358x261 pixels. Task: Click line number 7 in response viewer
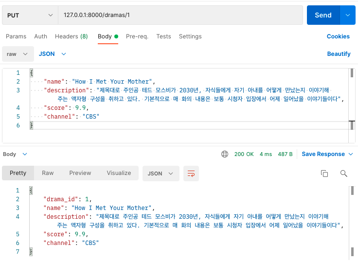[x=18, y=252]
